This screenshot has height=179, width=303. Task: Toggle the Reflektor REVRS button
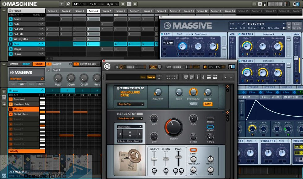click(210, 127)
